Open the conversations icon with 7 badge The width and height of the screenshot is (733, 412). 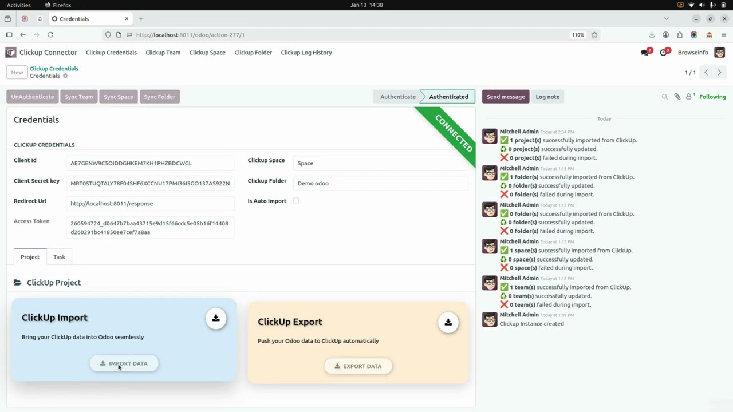pos(646,53)
